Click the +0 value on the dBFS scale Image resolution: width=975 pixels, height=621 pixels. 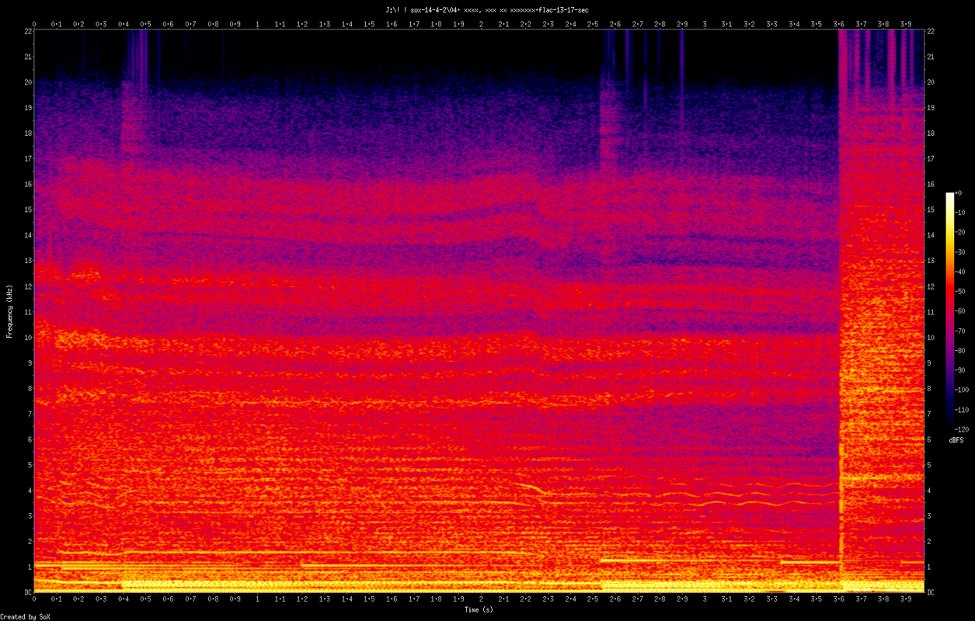pyautogui.click(x=959, y=193)
